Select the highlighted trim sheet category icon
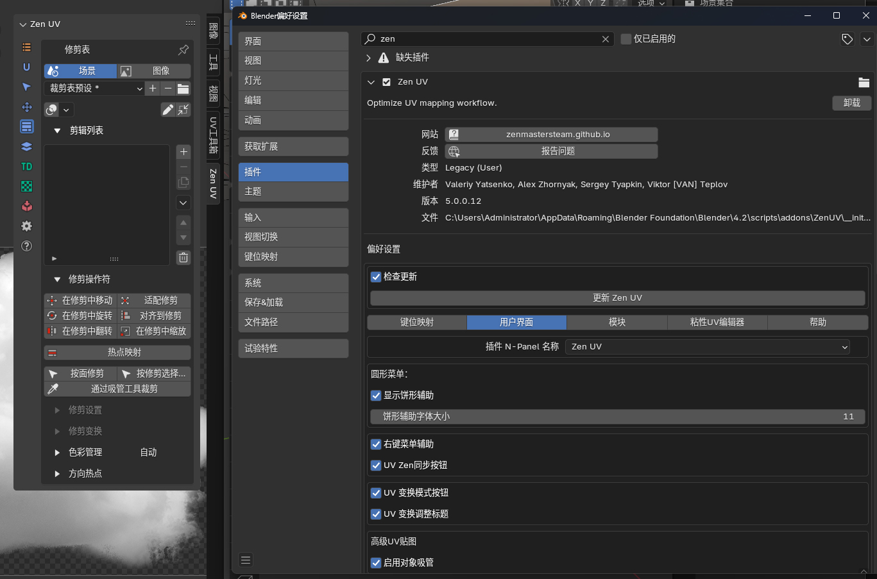This screenshot has height=579, width=877. (26, 126)
